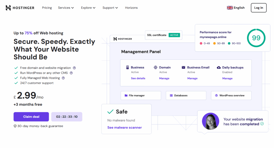Click the migration agent profile photo

tap(211, 121)
